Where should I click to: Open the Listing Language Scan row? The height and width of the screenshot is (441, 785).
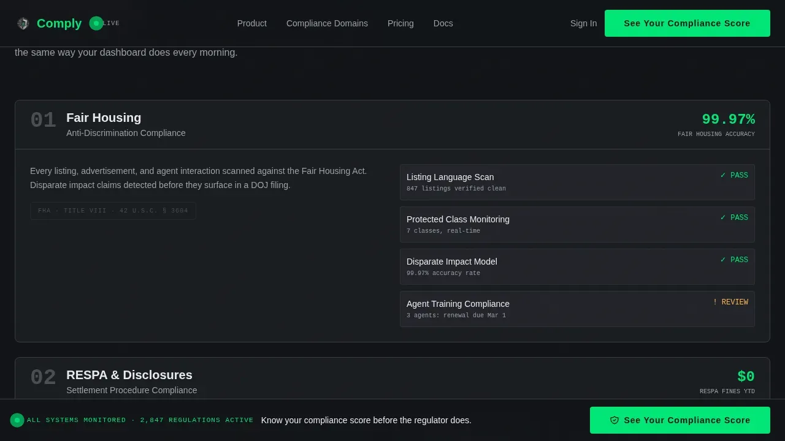click(x=577, y=182)
